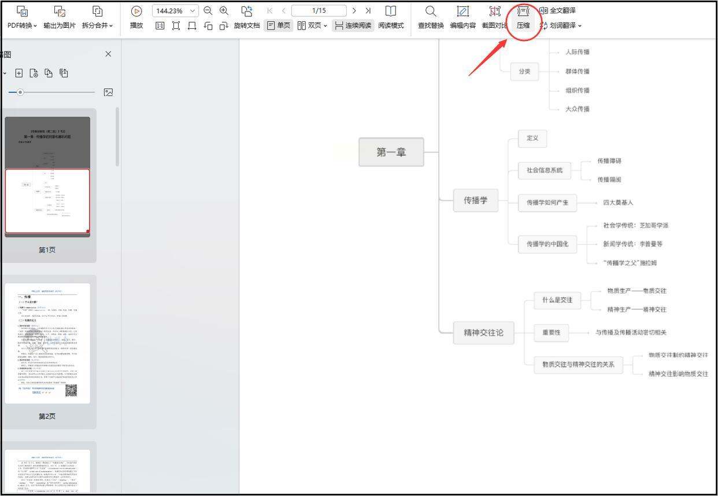Viewport: 718px width, 496px height.
Task: Click the page settings icon in thumbnail panel
Action: 34,73
